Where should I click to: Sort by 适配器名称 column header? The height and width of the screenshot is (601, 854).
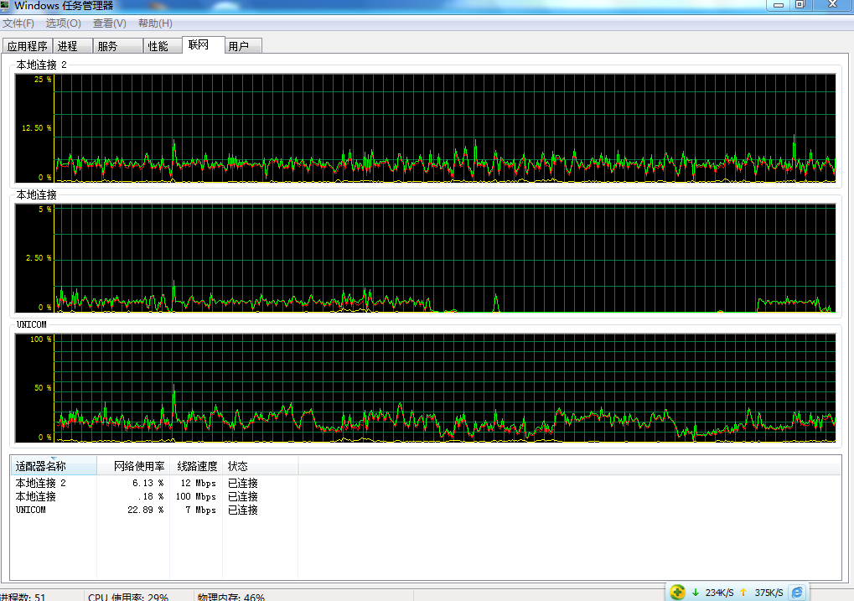pos(54,466)
